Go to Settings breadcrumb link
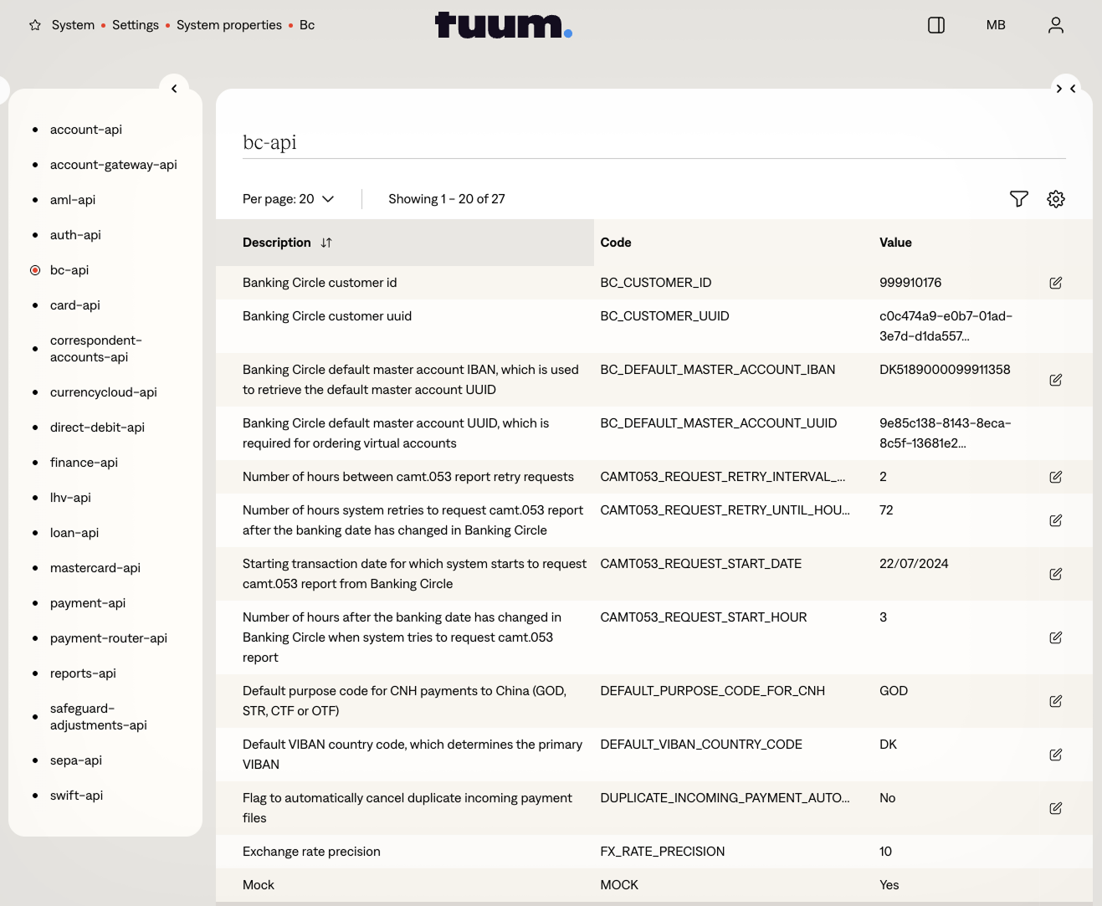This screenshot has width=1102, height=906. (136, 25)
